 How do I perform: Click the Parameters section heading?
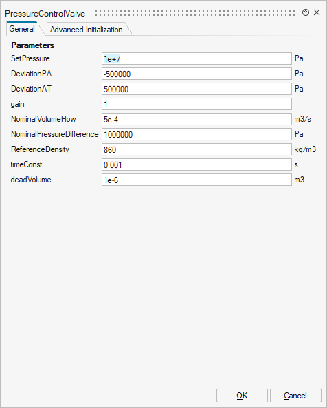(33, 45)
